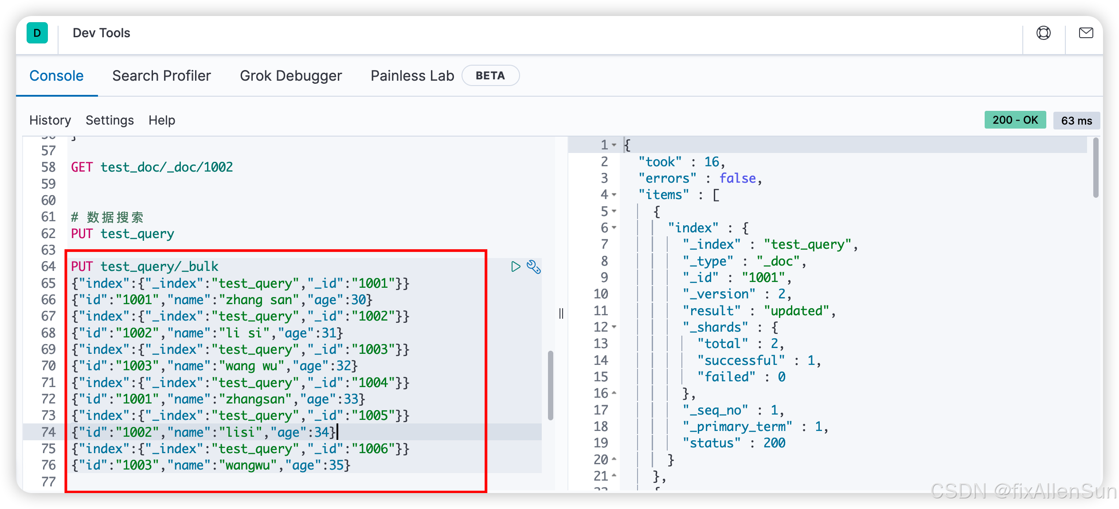The height and width of the screenshot is (509, 1119).
Task: Open the mail newsfeed icon
Action: click(1085, 33)
